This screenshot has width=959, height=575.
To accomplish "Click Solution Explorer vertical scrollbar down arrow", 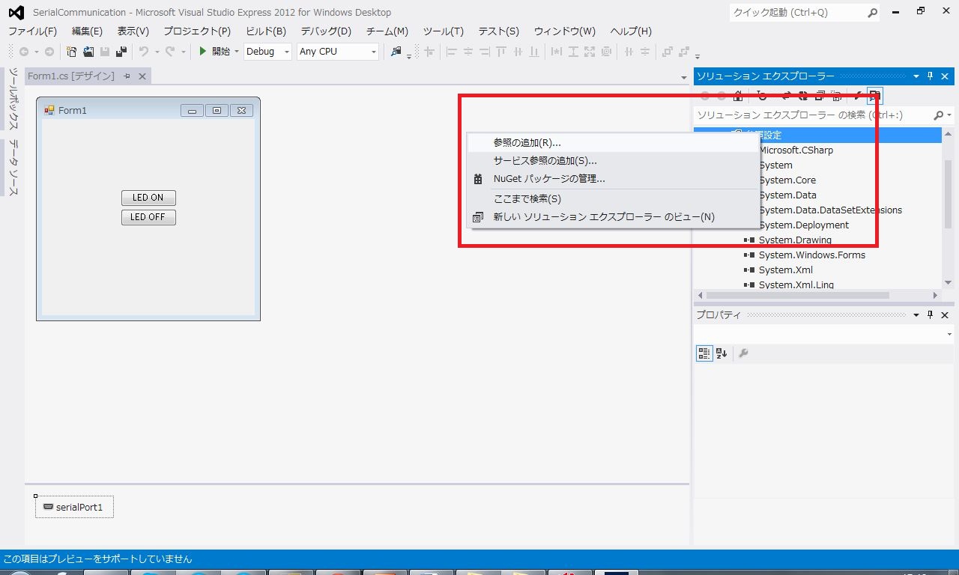I will tap(949, 283).
